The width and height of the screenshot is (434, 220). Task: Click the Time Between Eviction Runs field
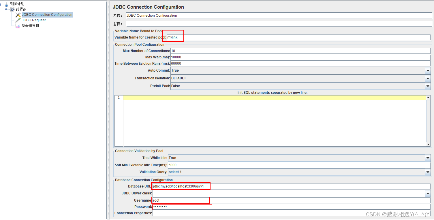[300, 64]
